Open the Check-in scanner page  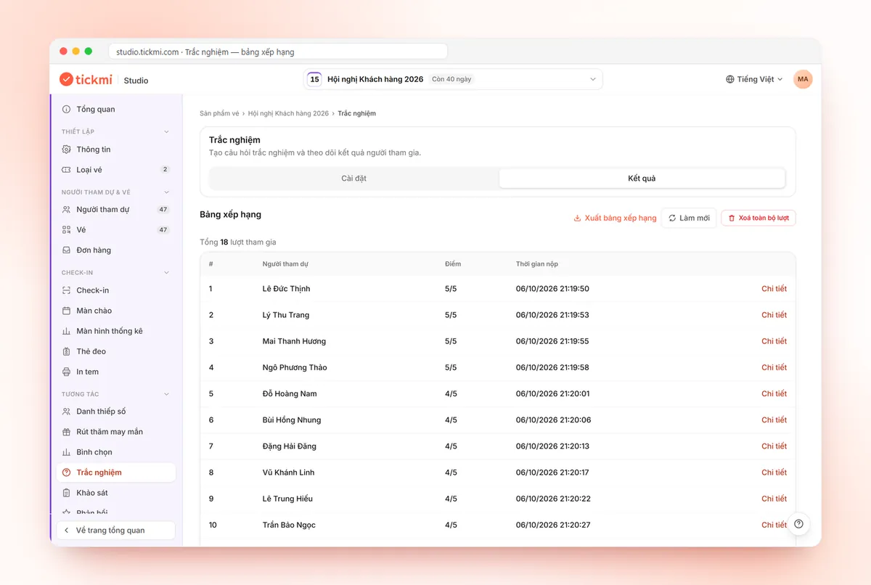pos(115,290)
